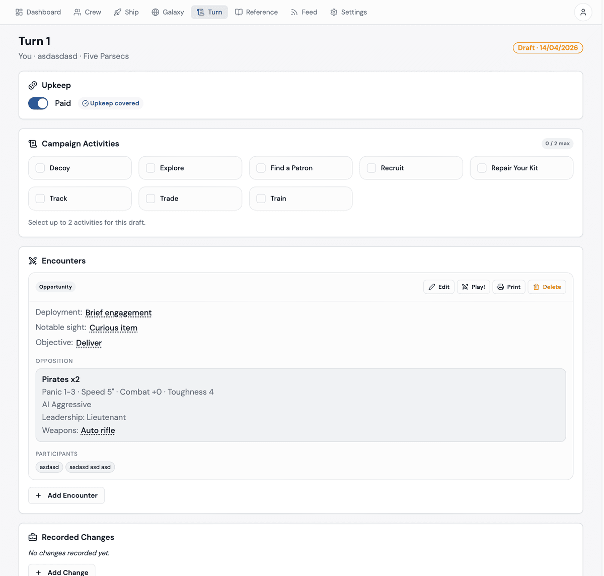Open the Ship tab
This screenshot has height=576, width=604.
coord(126,12)
